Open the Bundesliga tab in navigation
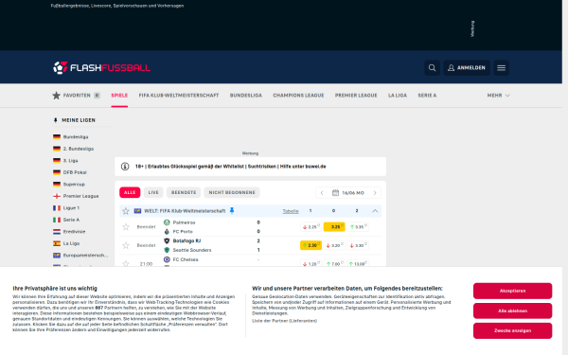The image size is (568, 355). 245,96
